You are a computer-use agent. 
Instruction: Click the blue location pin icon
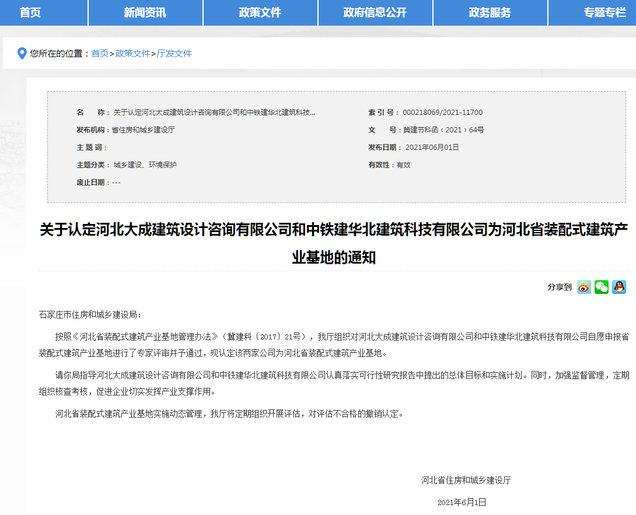(22, 54)
